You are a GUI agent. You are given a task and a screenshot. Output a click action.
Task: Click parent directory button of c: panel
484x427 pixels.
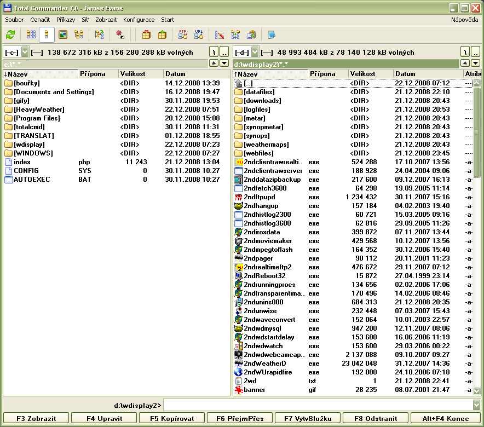(x=224, y=52)
